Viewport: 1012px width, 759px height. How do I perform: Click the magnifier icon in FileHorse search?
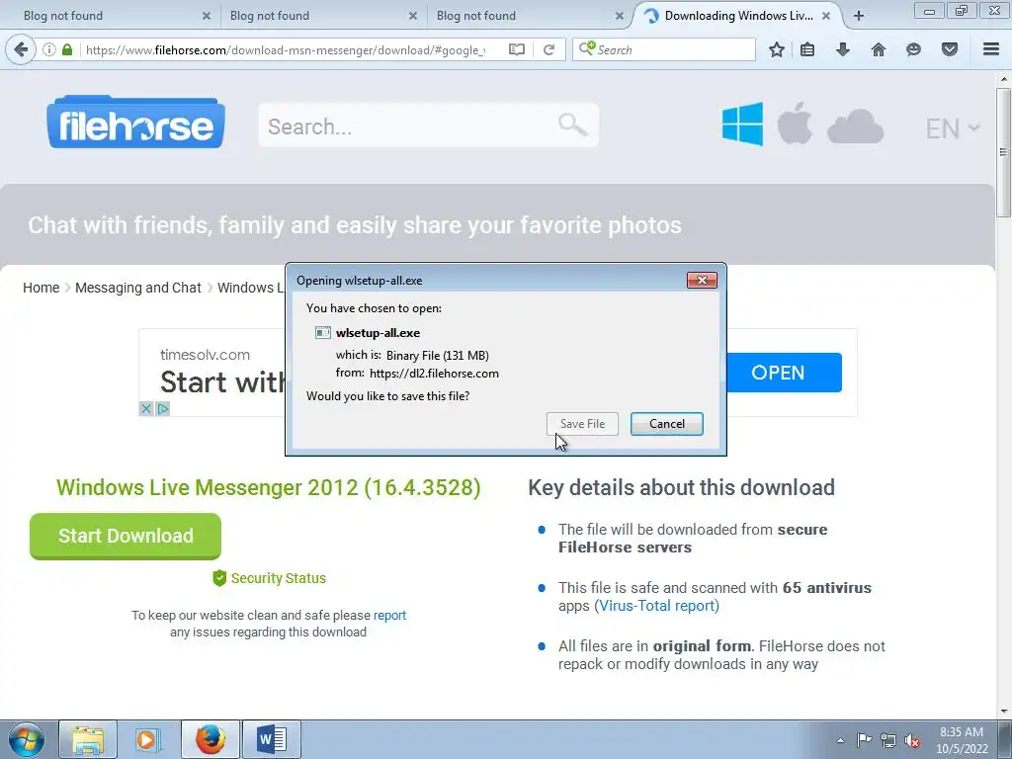[572, 125]
